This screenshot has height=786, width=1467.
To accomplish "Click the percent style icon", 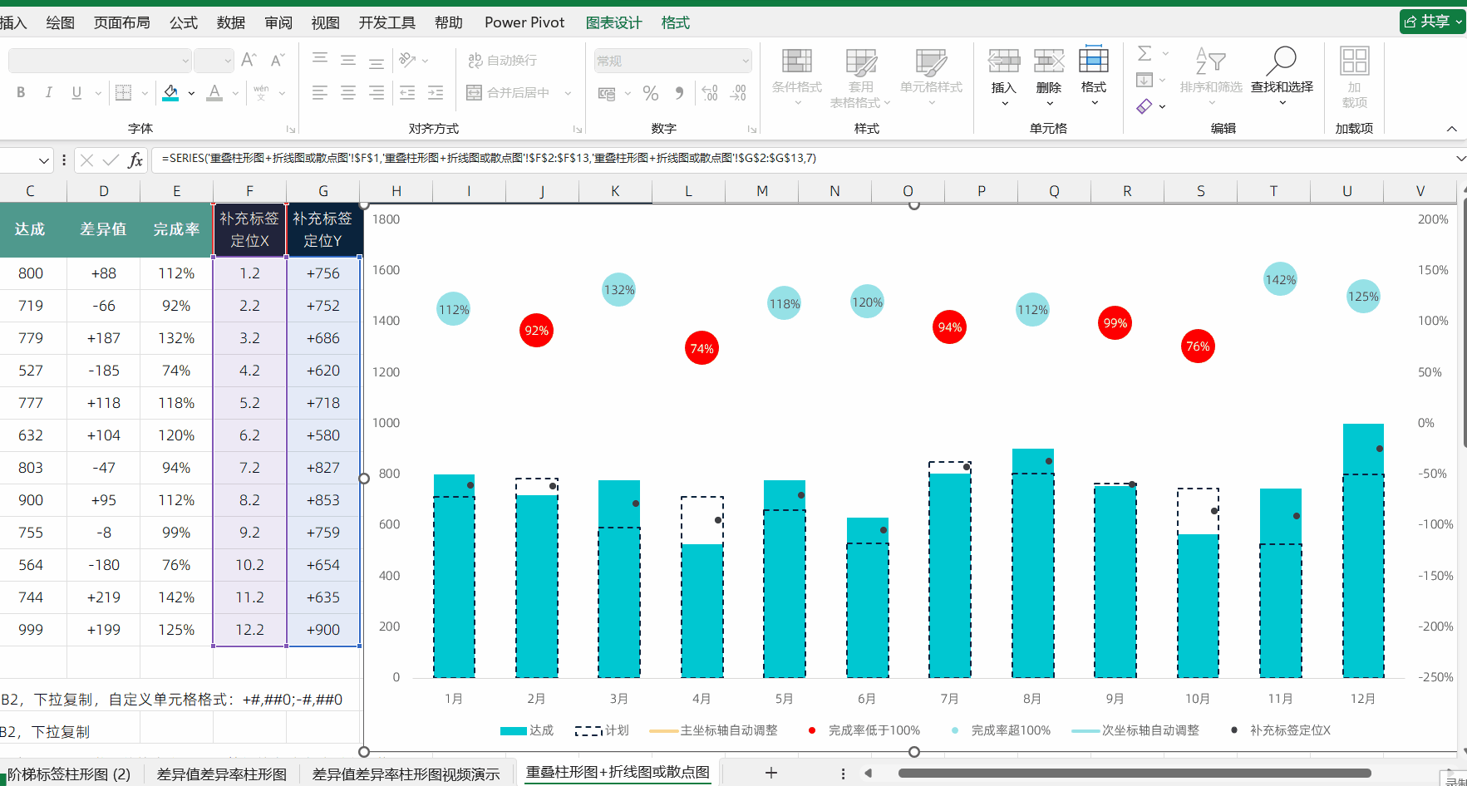I will point(650,93).
